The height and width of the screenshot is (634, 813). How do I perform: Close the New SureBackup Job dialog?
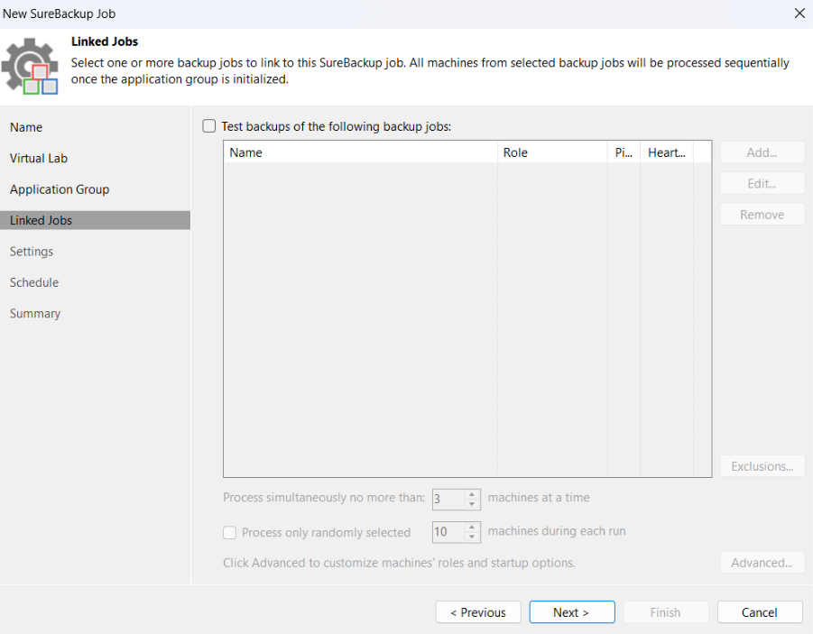(x=799, y=14)
